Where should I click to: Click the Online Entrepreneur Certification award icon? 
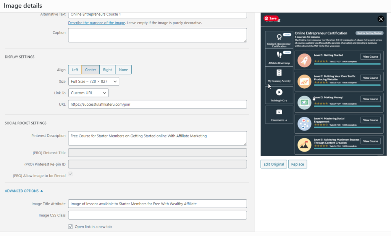coord(279,37)
